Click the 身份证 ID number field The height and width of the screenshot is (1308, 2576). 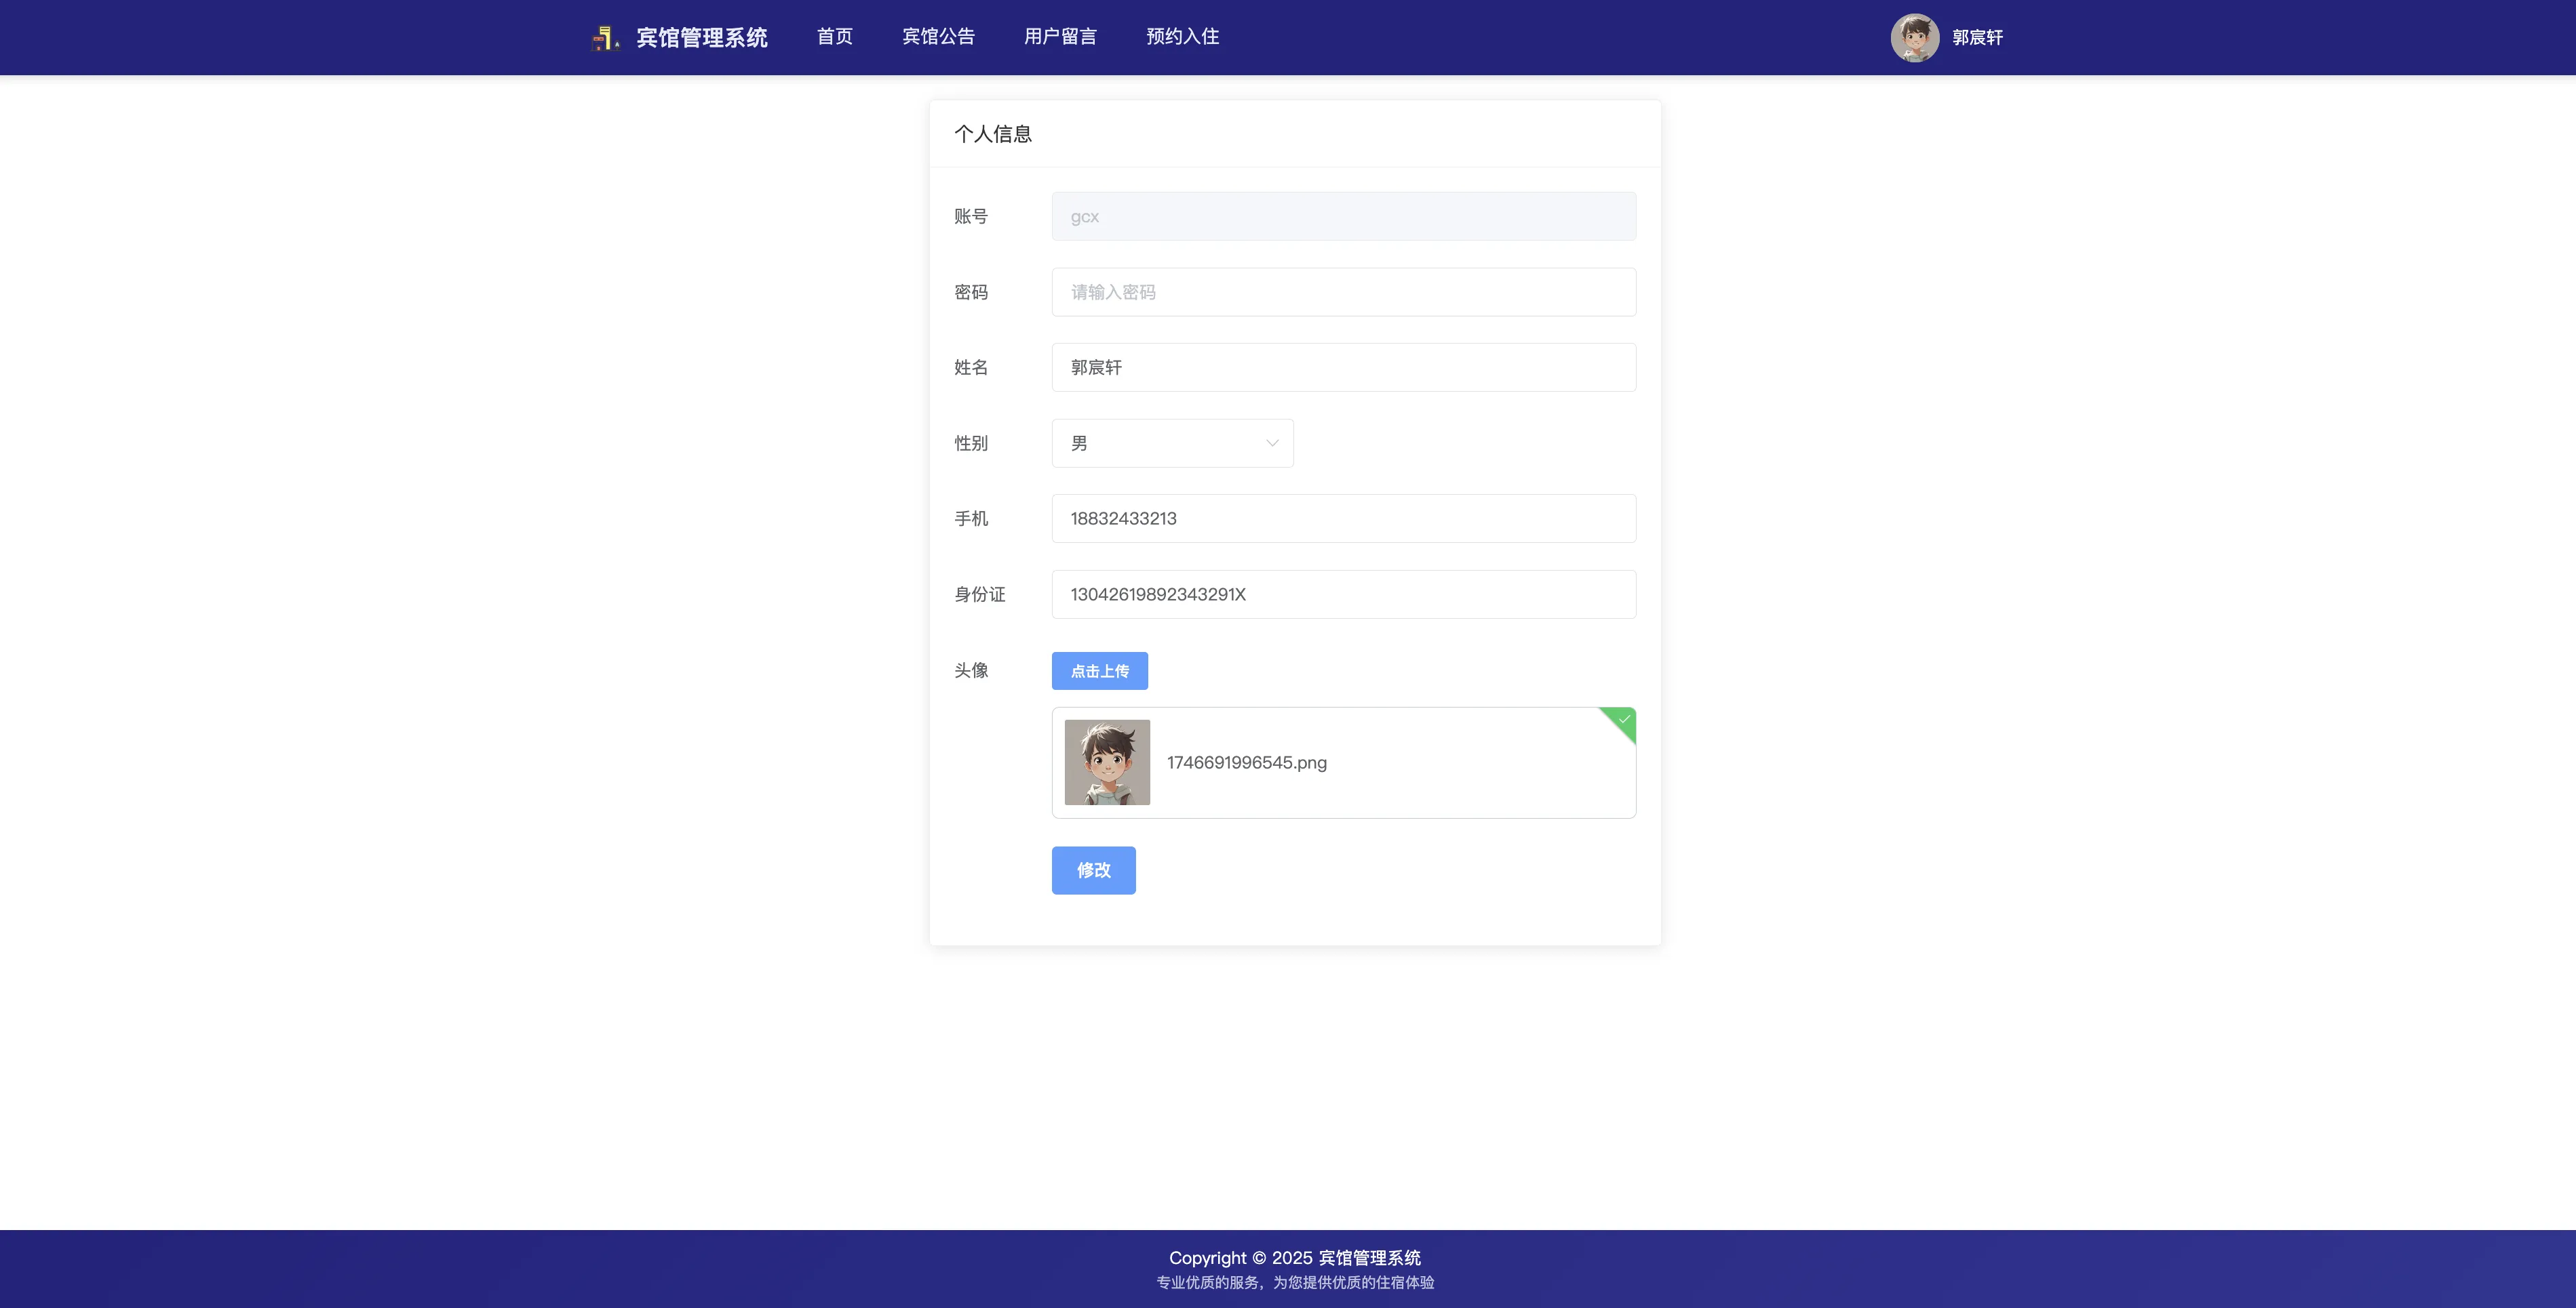pos(1343,594)
